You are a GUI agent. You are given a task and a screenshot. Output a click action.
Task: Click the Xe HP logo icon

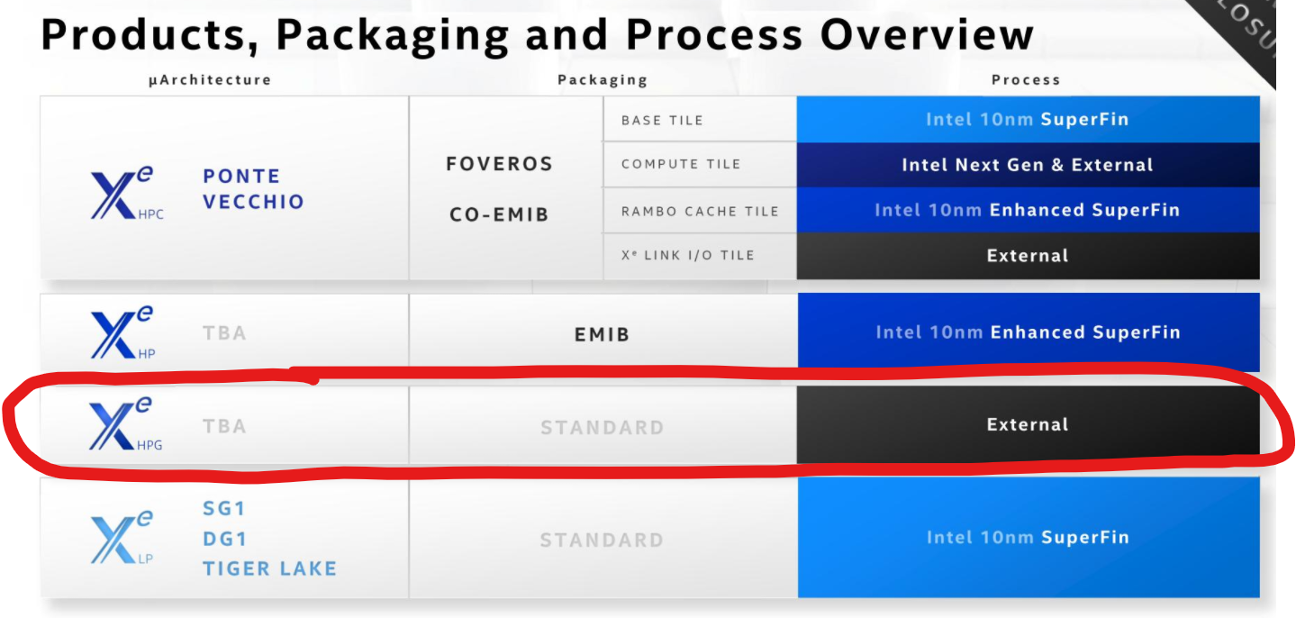click(122, 332)
